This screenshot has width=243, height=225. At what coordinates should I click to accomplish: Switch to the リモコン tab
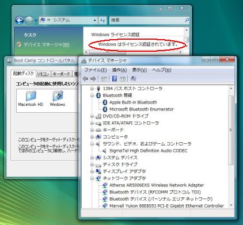click(x=43, y=74)
